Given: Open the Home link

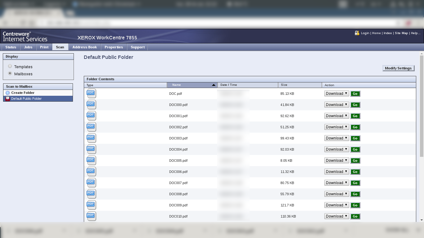Looking at the screenshot, I should (376, 33).
